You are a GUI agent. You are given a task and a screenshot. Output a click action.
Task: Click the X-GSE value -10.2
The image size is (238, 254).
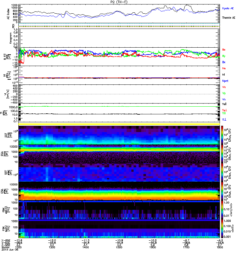pos(153,240)
